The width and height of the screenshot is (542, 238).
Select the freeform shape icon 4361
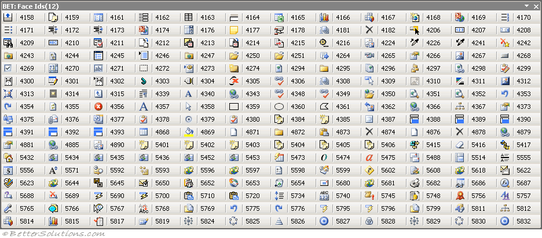click(324, 107)
